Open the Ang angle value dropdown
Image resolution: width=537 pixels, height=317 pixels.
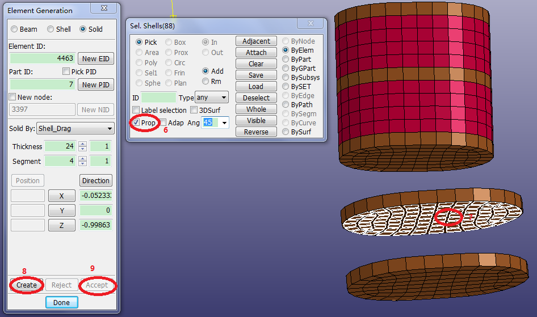pos(224,122)
